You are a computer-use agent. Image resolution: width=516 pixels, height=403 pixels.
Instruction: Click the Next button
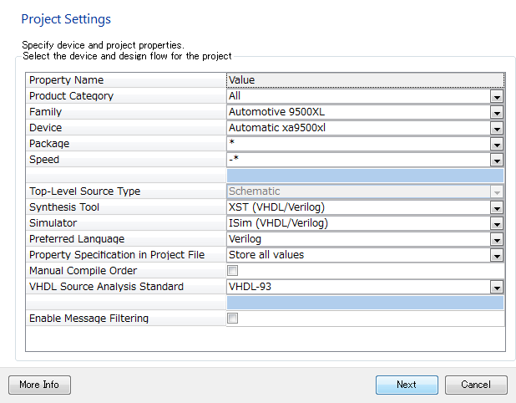click(407, 385)
